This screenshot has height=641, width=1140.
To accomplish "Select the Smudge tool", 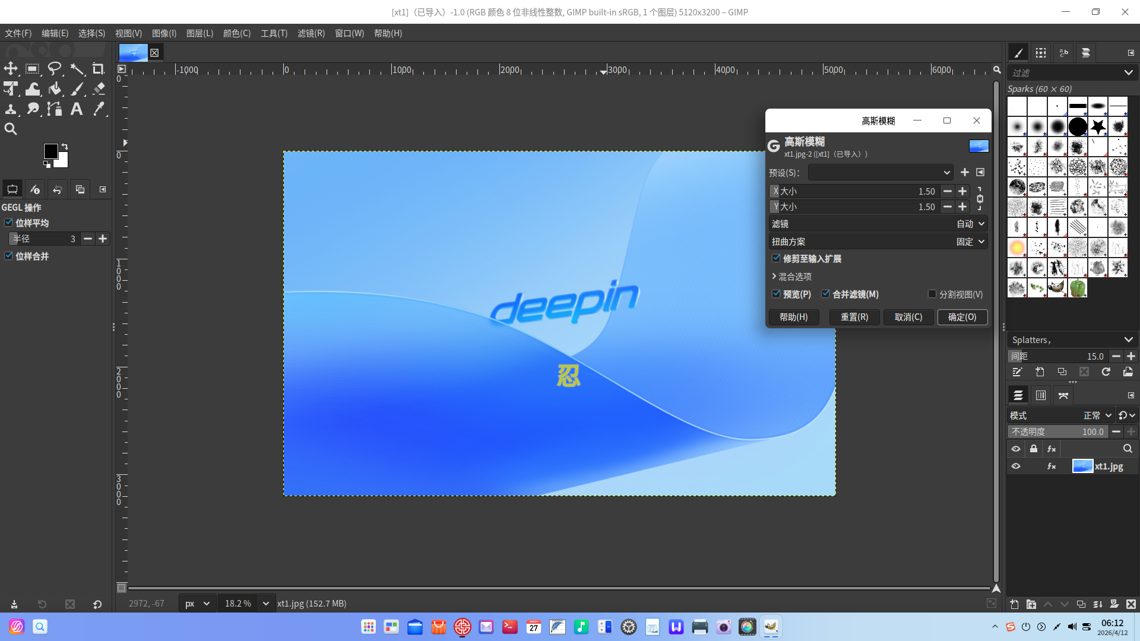I will tap(33, 109).
